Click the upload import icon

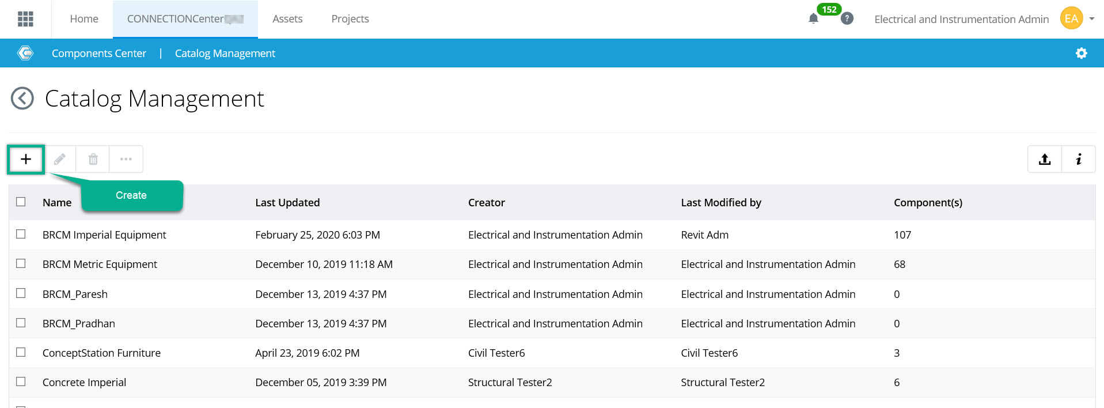click(1045, 160)
